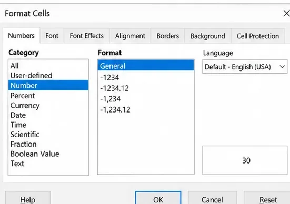Choose the -1,234.12 format
This screenshot has height=204, width=290.
146,109
